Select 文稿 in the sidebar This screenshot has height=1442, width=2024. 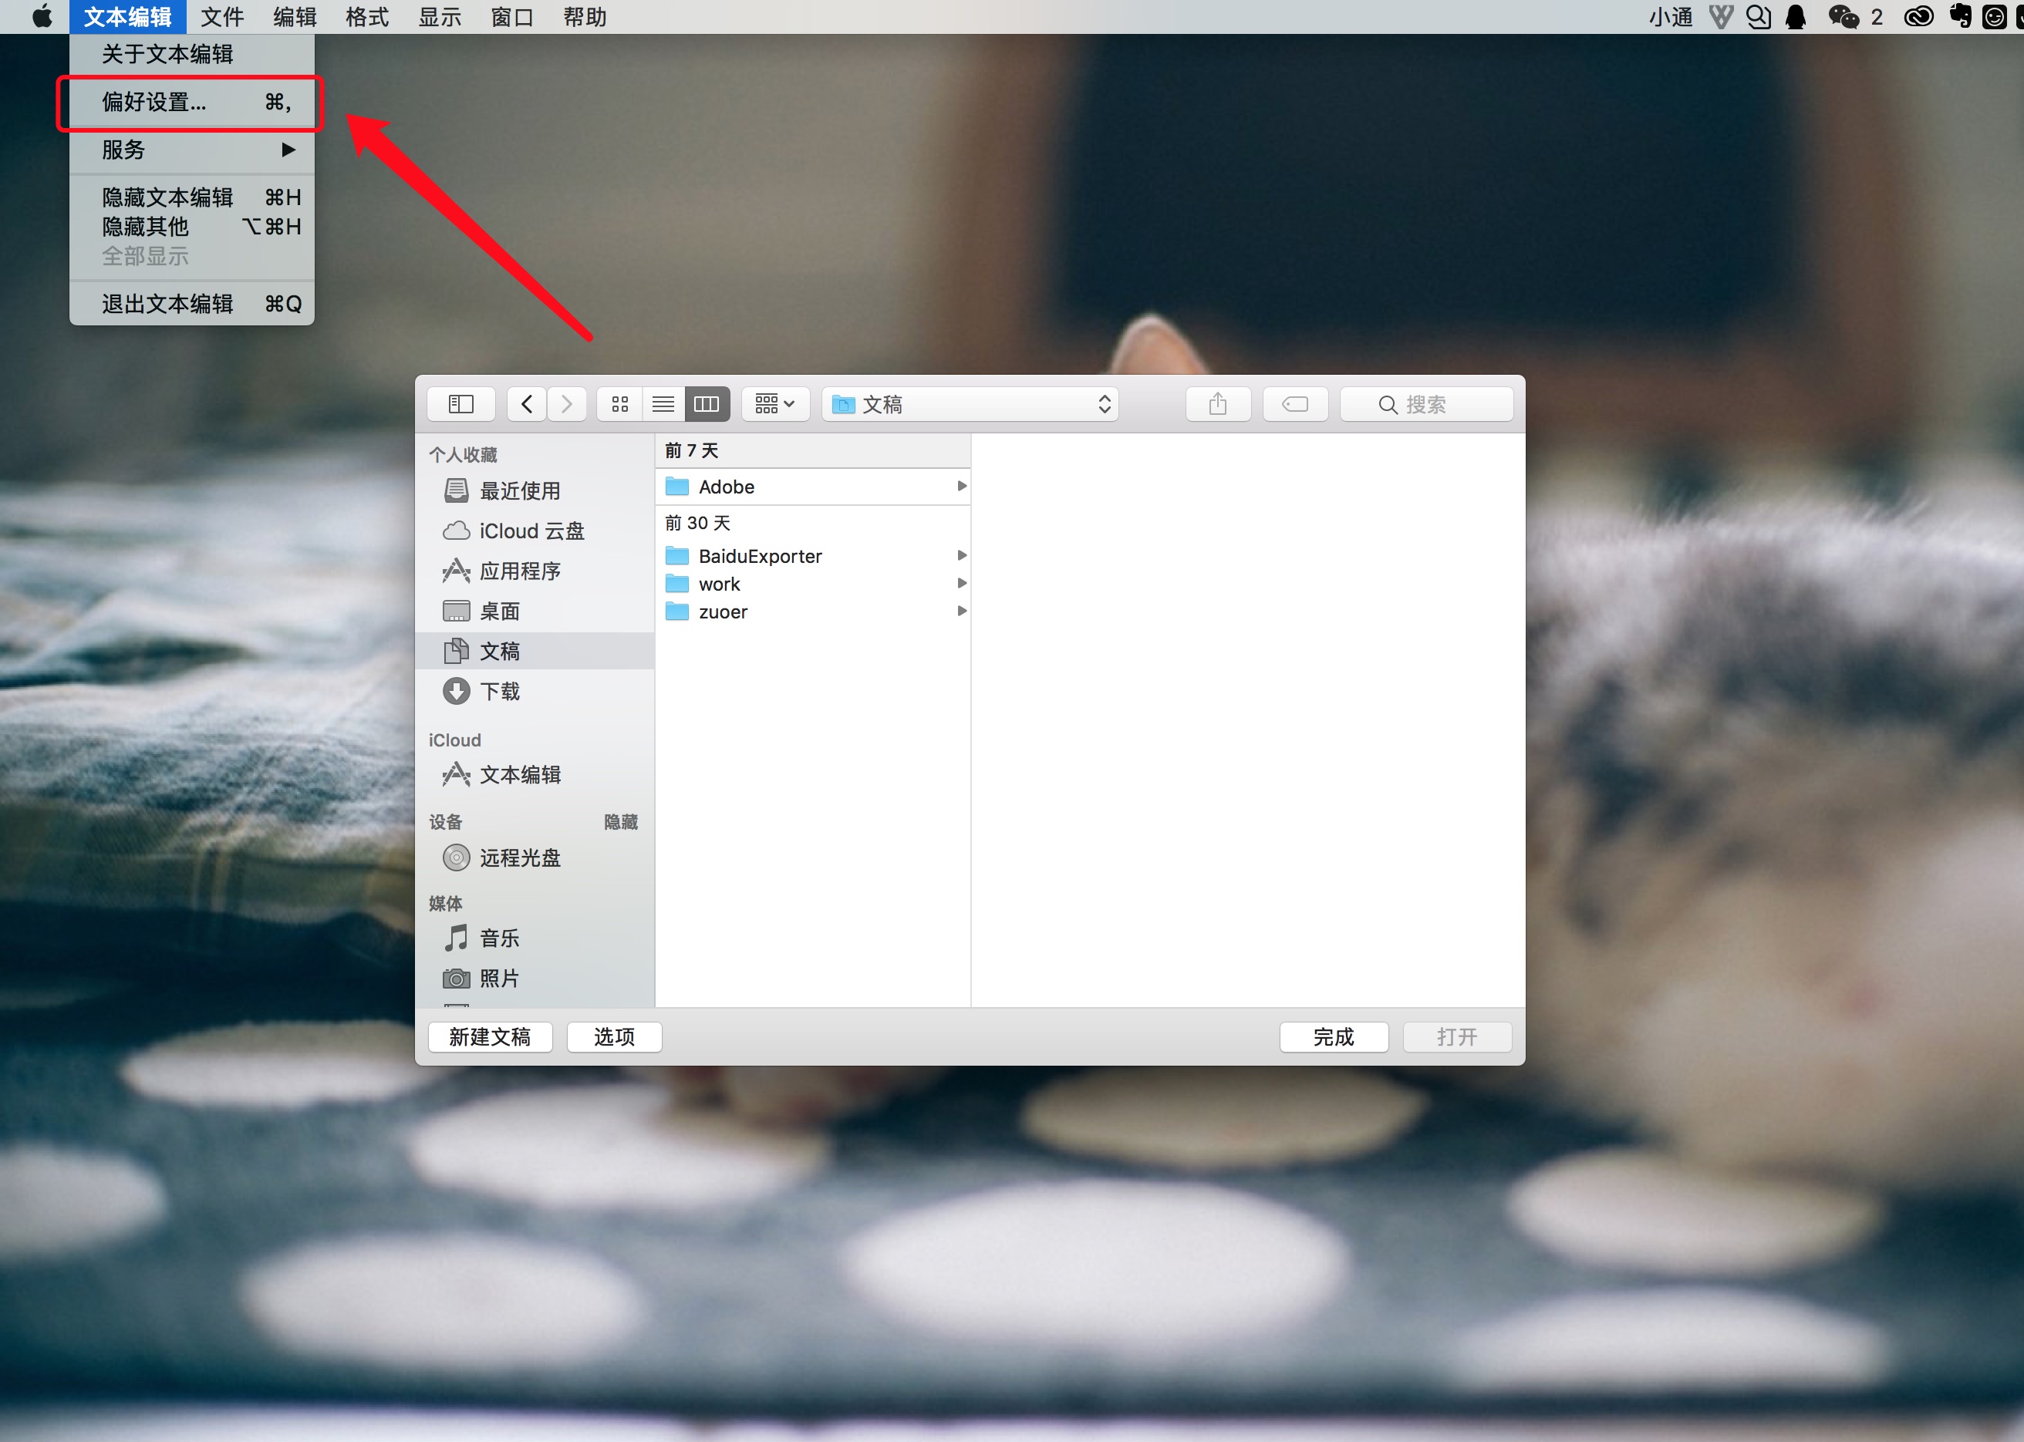[x=535, y=651]
